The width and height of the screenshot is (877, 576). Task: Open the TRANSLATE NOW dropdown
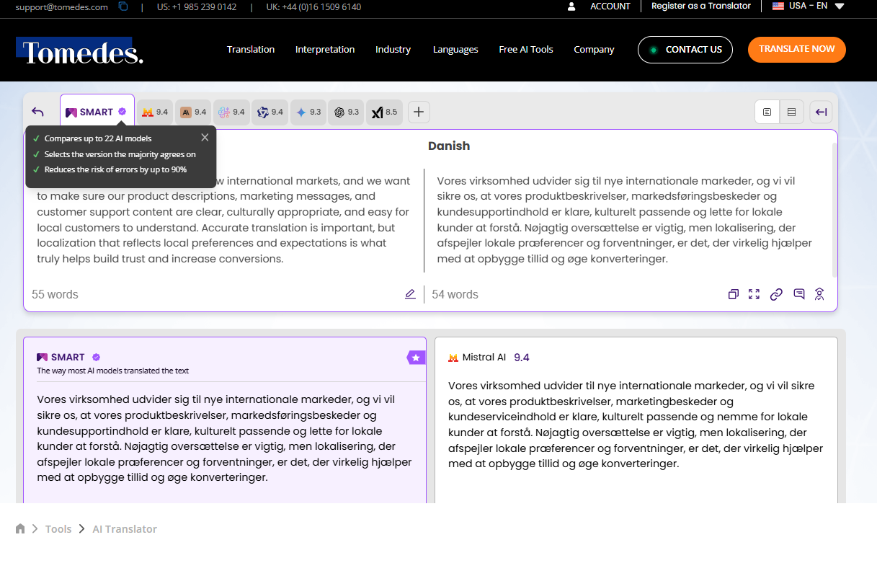point(796,50)
